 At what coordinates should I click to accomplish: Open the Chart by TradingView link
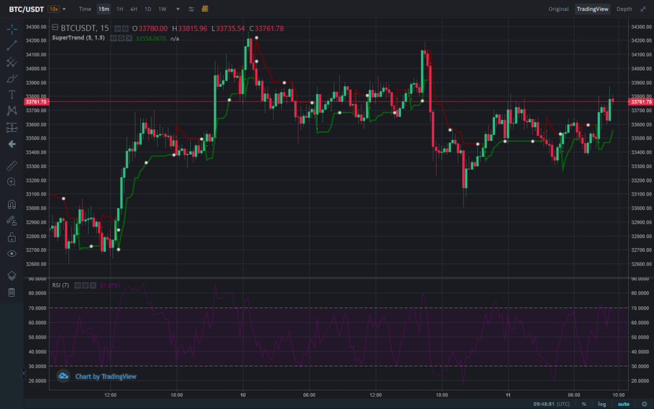(x=105, y=376)
